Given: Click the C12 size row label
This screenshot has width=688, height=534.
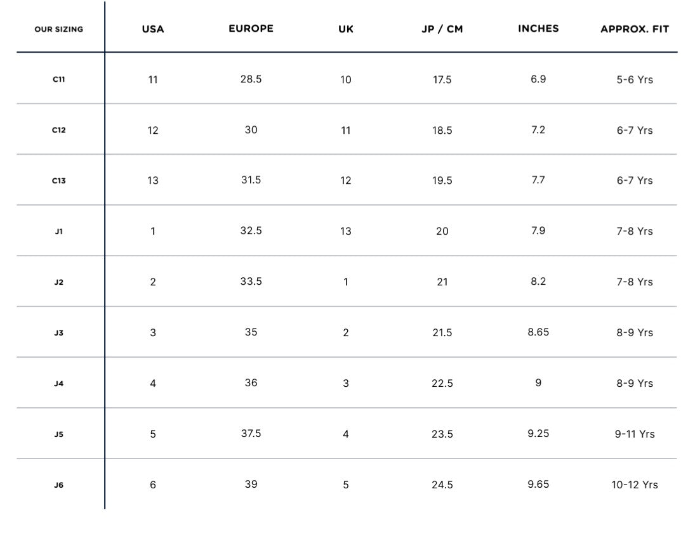Looking at the screenshot, I should tap(58, 130).
